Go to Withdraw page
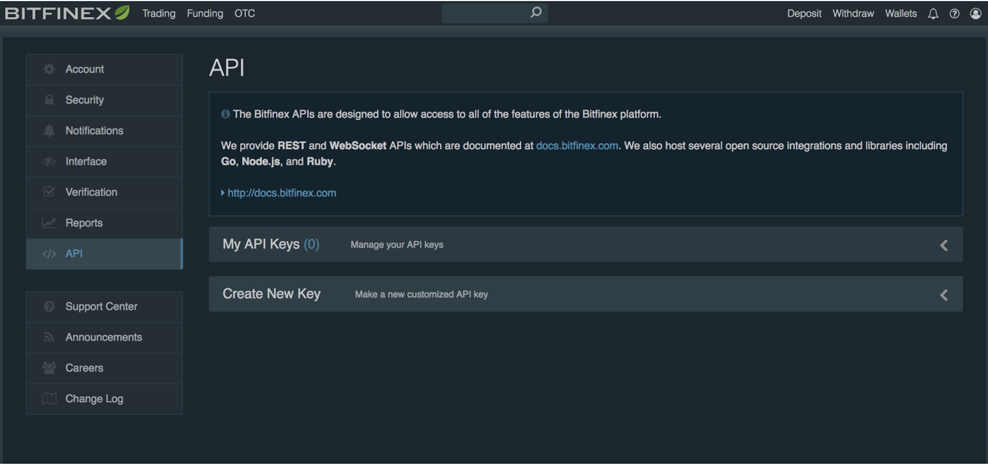Screen dimensions: 988x467 point(853,13)
